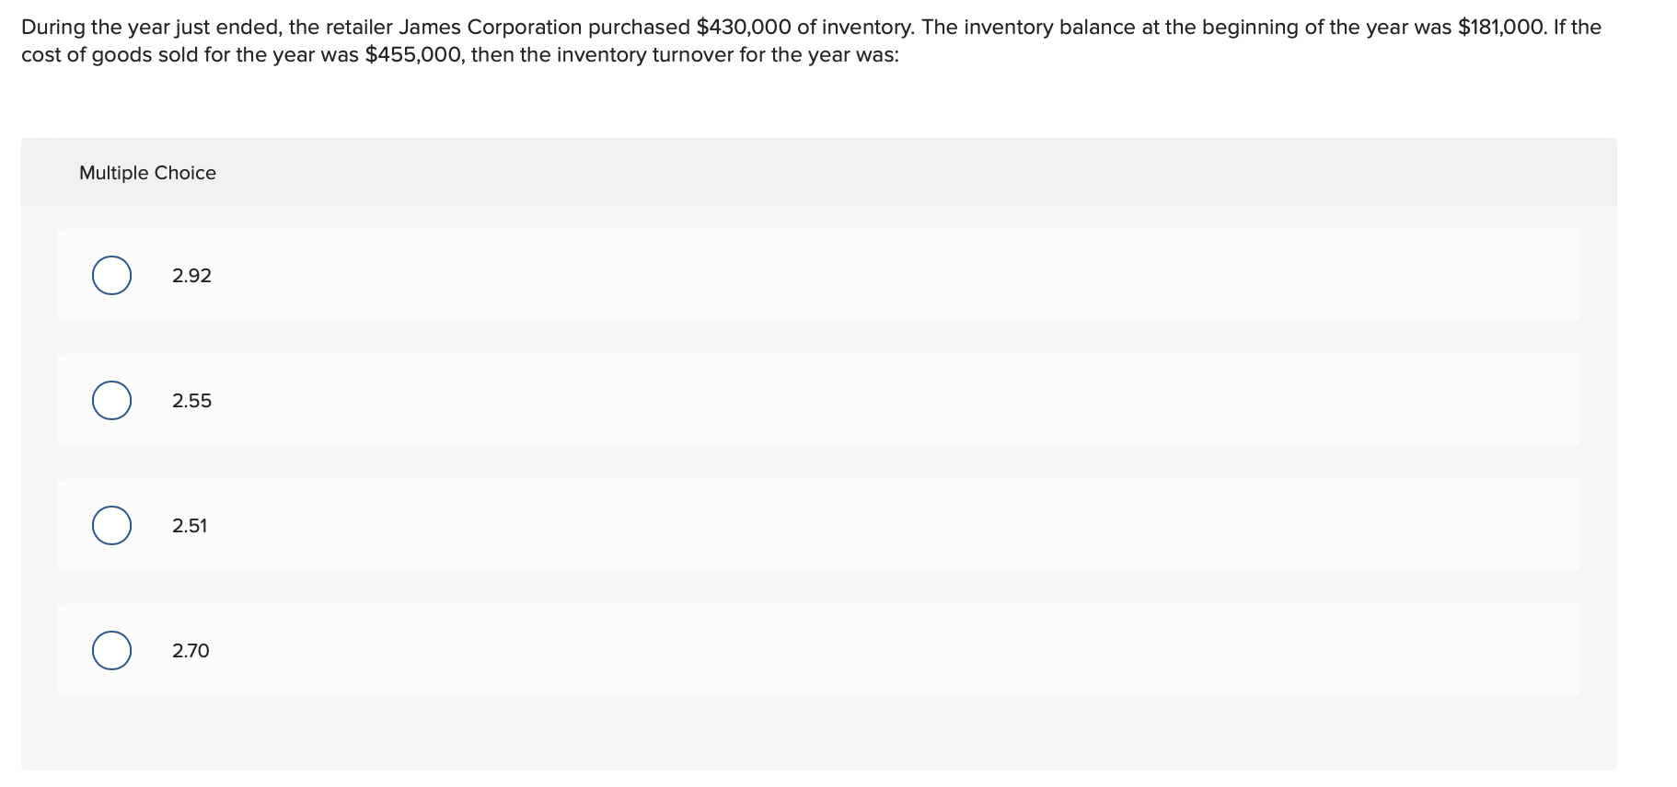The width and height of the screenshot is (1677, 787).
Task: Click the 2.55 answer label text
Action: tap(191, 401)
